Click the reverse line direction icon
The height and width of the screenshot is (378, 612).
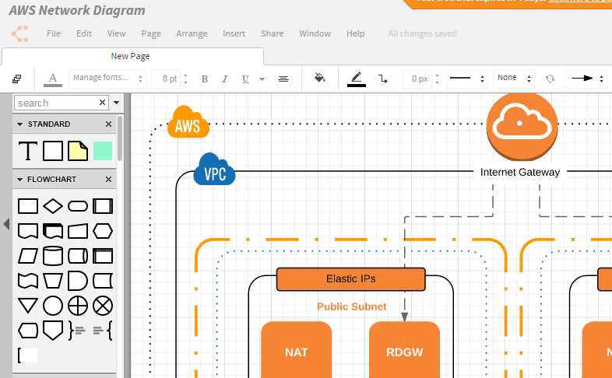(x=550, y=79)
